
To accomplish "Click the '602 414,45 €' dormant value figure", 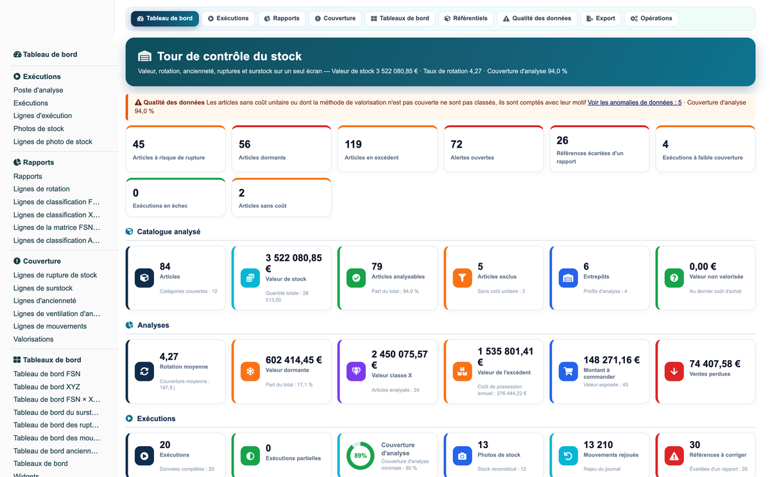I will (294, 360).
